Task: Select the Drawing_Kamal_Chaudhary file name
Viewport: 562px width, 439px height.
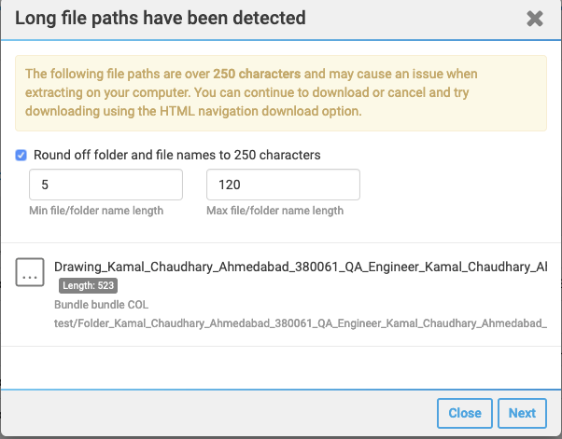Action: coord(301,268)
